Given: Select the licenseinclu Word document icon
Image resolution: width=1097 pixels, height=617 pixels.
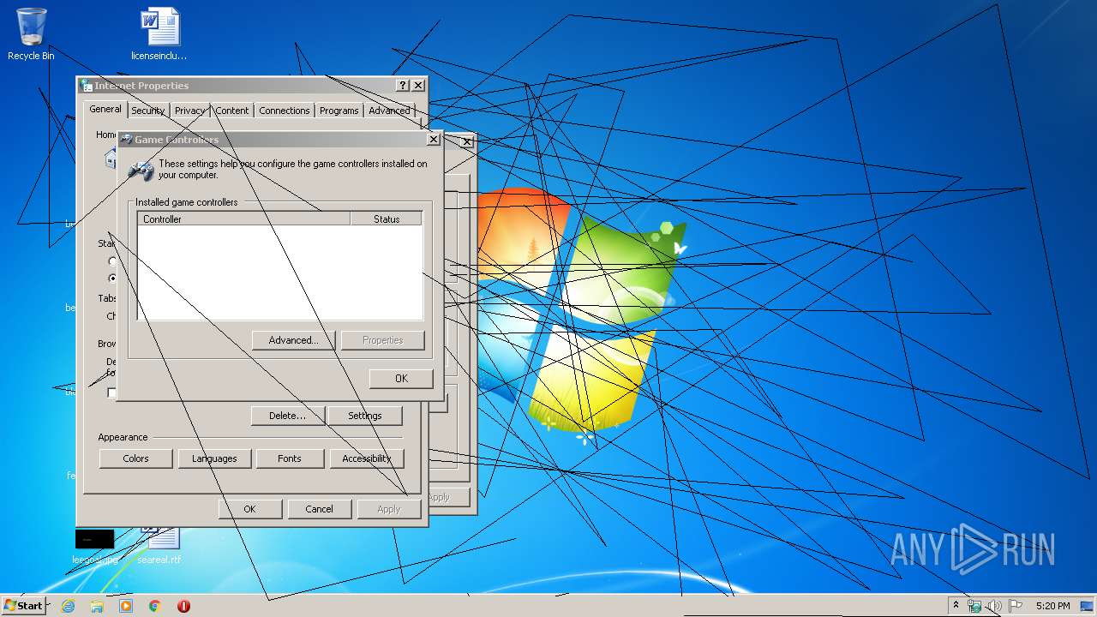Looking at the screenshot, I should click(159, 34).
